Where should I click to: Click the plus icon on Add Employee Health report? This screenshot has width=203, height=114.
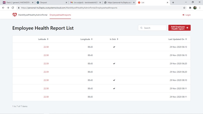click(x=187, y=28)
